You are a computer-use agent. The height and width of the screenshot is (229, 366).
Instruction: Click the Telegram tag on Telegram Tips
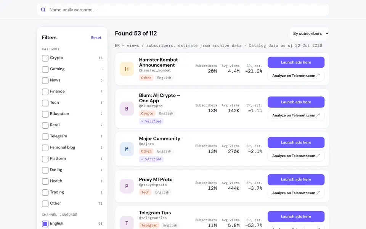pyautogui.click(x=149, y=225)
